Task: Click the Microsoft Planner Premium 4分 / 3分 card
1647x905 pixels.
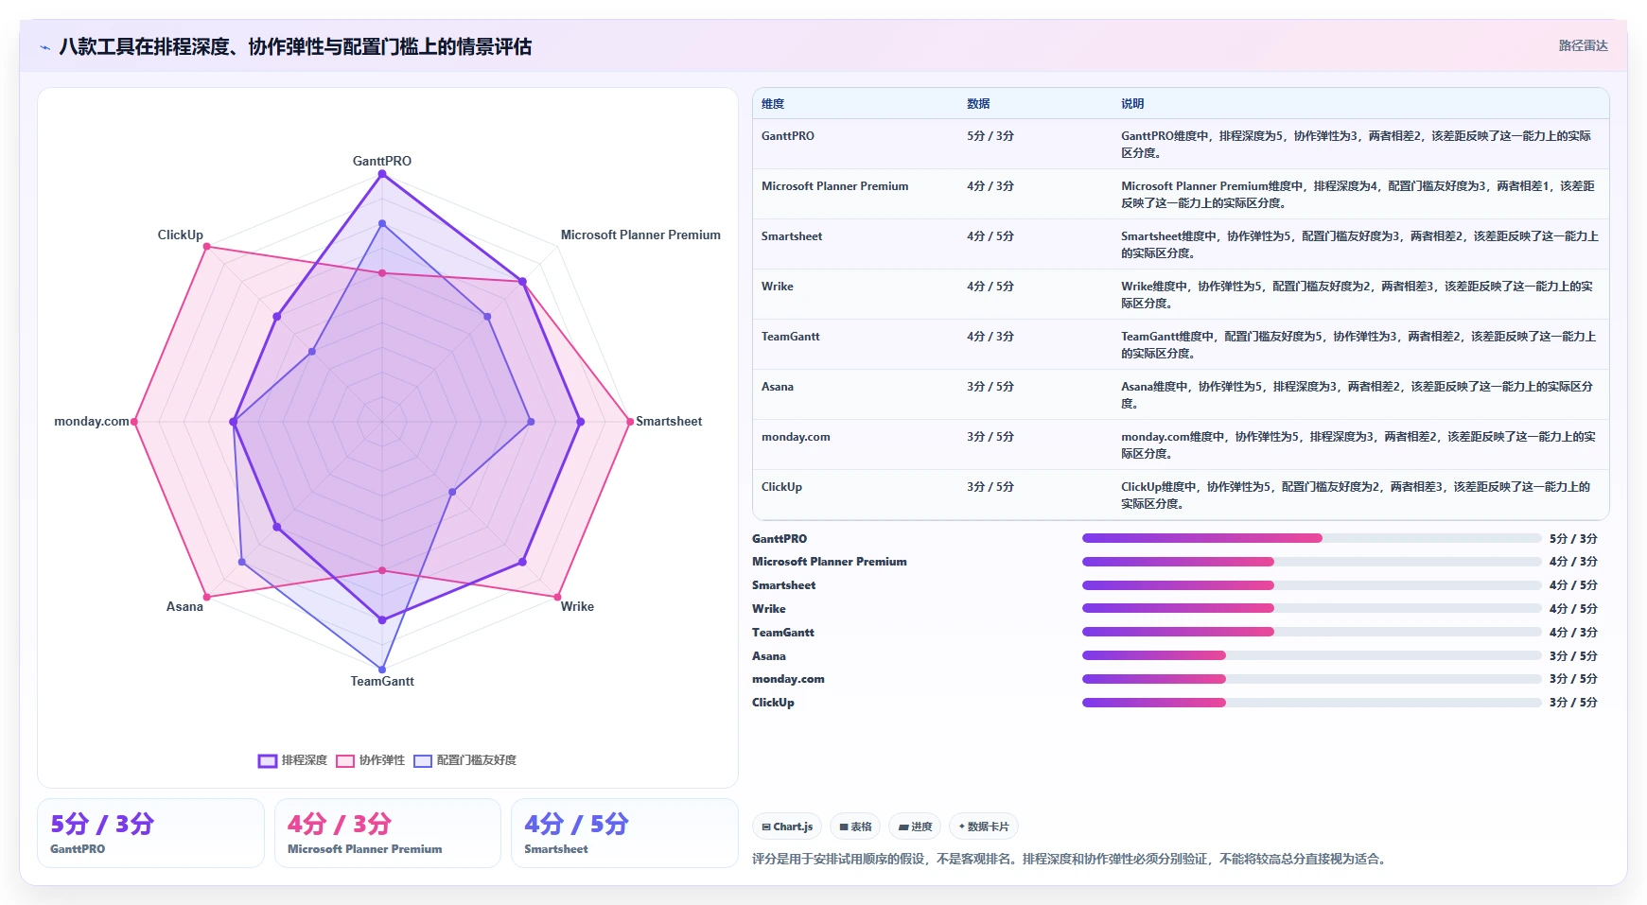Action: (x=388, y=833)
